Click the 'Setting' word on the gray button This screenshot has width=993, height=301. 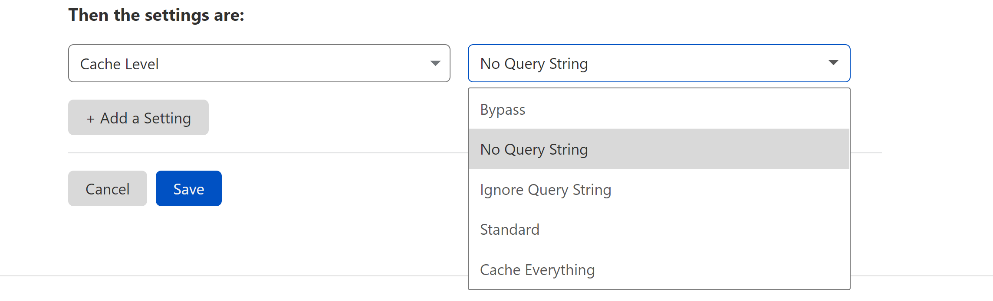[167, 118]
